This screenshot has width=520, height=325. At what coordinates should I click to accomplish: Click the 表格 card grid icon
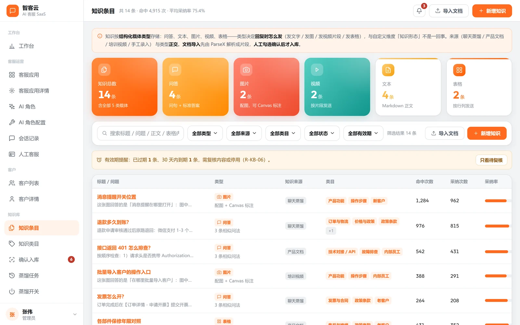click(x=459, y=70)
